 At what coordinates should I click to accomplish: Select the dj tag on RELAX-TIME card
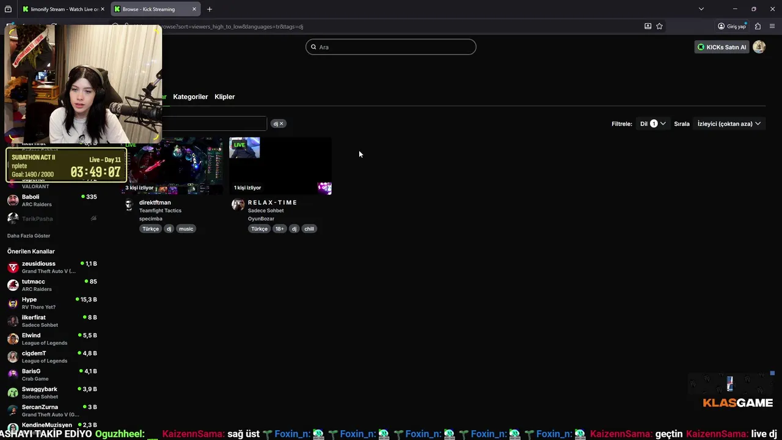pos(294,229)
